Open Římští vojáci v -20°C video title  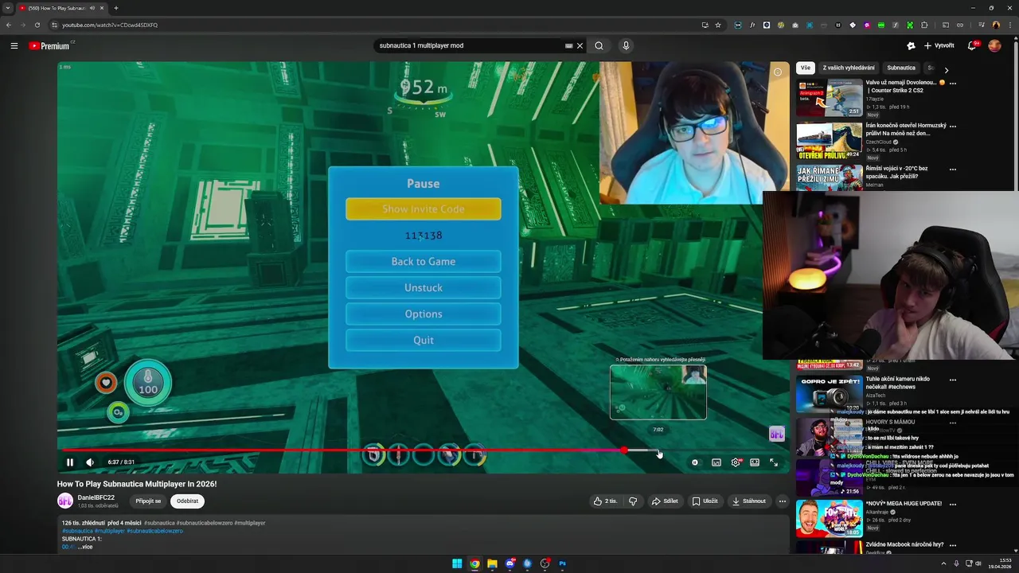coord(896,172)
